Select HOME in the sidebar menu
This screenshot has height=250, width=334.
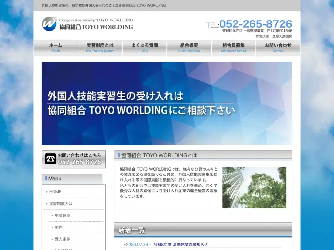click(55, 192)
